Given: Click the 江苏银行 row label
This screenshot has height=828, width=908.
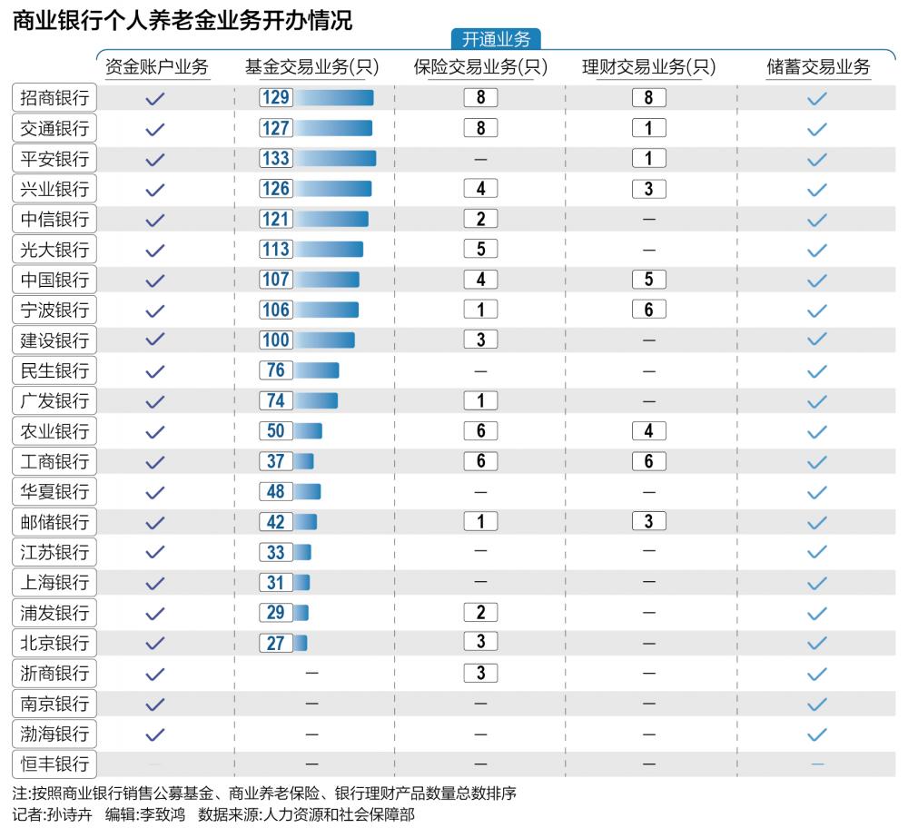Looking at the screenshot, I should pos(54,552).
